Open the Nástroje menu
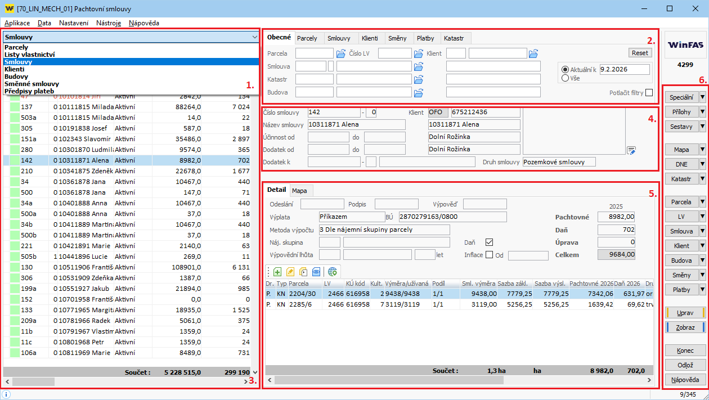 [x=109, y=23]
